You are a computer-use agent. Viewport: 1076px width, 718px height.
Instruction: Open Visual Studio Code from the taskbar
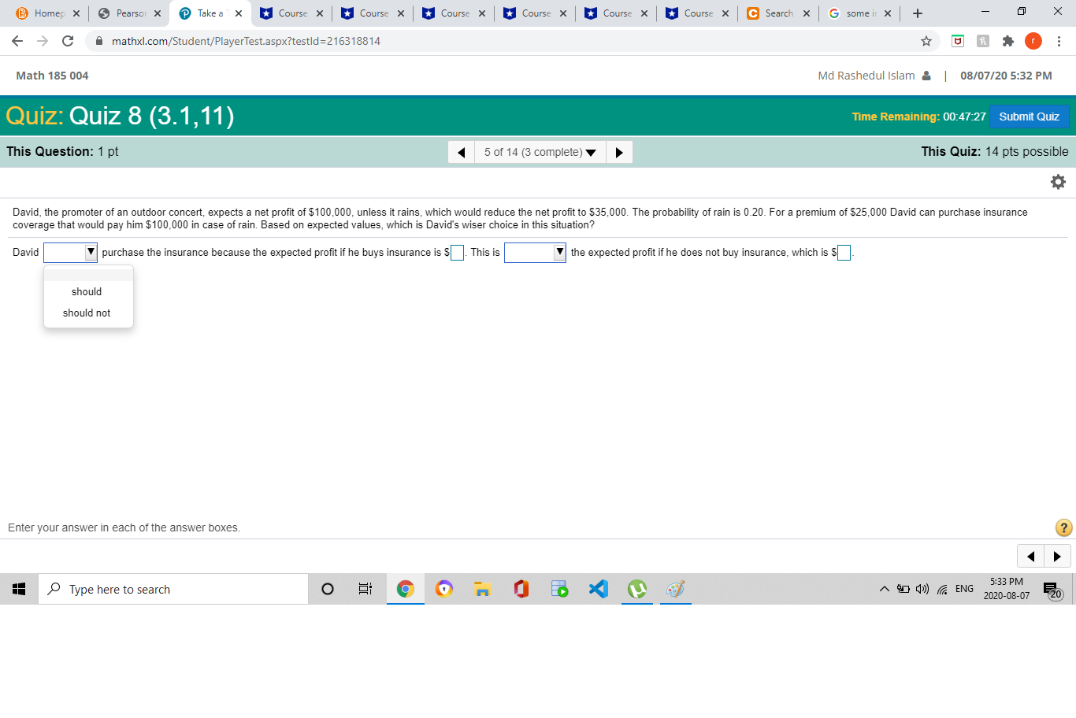[598, 588]
